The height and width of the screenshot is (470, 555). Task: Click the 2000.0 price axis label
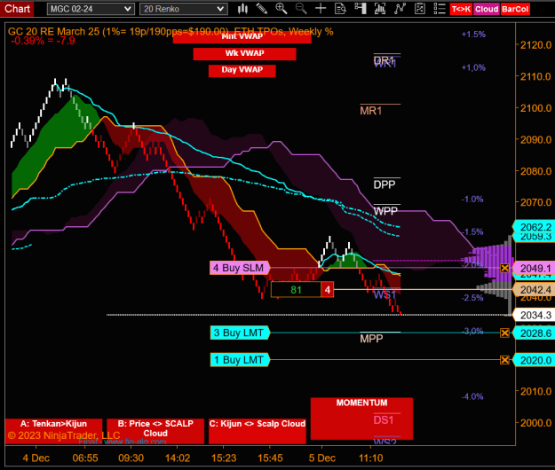[x=535, y=423]
